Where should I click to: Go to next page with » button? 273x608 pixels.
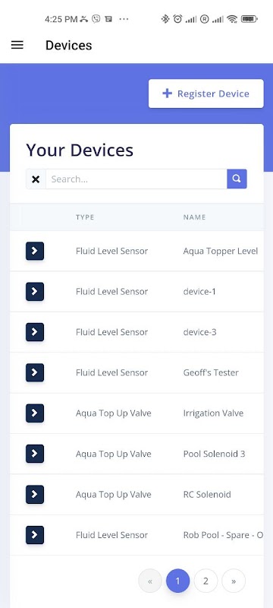click(234, 581)
